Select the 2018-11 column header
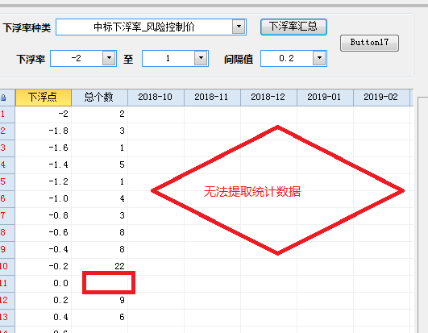This screenshot has height=333, width=428. coord(212,98)
